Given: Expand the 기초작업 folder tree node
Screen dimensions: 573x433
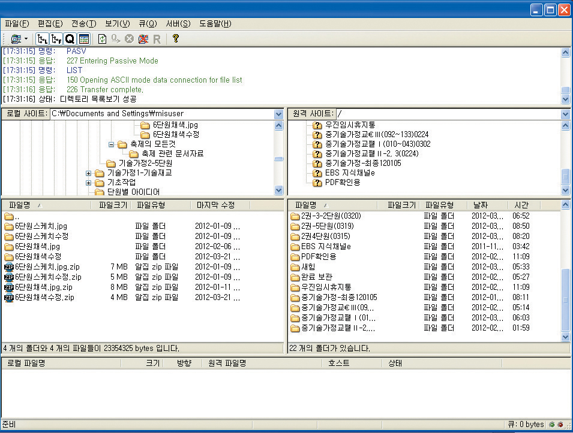Looking at the screenshot, I should pyautogui.click(x=89, y=182).
